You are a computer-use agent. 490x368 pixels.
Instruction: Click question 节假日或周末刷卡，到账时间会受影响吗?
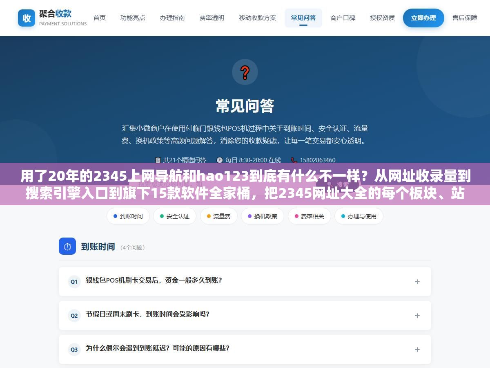click(148, 314)
